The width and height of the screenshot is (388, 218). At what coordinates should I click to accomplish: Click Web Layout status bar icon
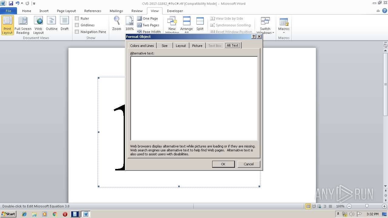click(319, 206)
